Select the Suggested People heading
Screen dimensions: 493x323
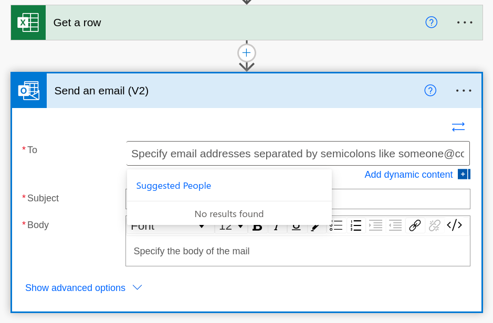pos(174,186)
